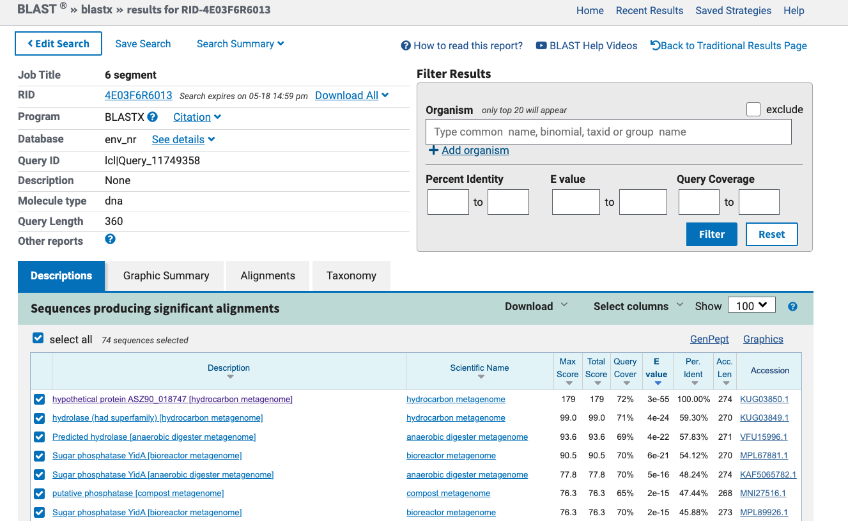Open Saved Strategies in top navigation
Image resolution: width=848 pixels, height=521 pixels.
pyautogui.click(x=733, y=10)
